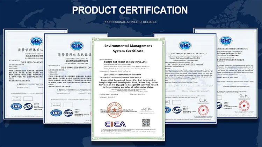The height and width of the screenshot is (147, 262).
Task: Click 'NAGEMENT SYSTEM CERTIFICATE' title, rightmost certificate
Action: pos(232,49)
